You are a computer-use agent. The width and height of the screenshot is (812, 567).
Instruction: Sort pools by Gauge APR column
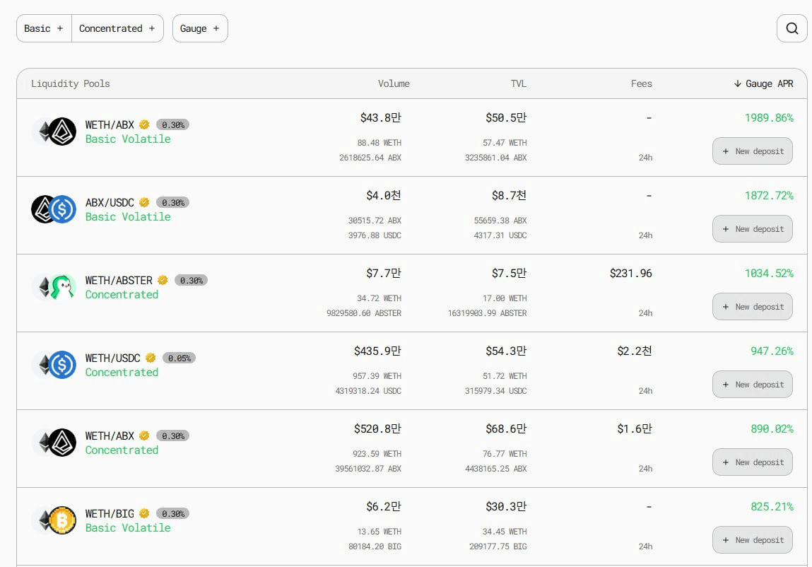pyautogui.click(x=763, y=83)
